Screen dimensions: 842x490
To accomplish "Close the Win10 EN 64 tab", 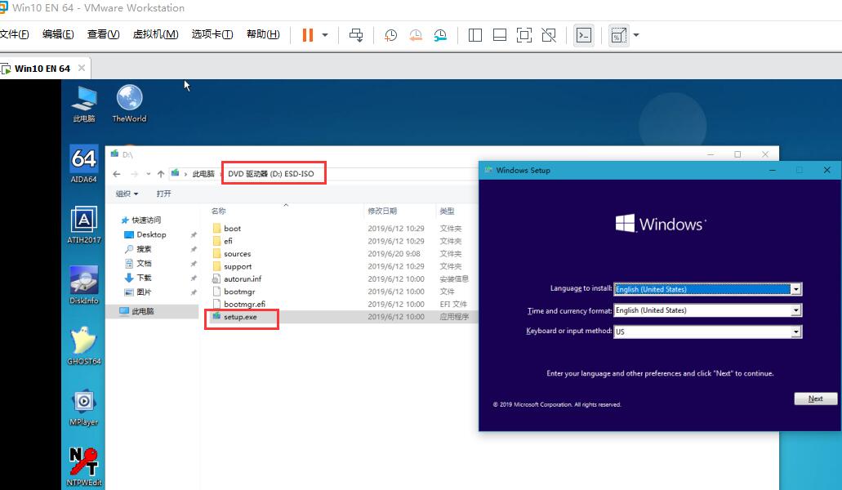I will tap(82, 68).
